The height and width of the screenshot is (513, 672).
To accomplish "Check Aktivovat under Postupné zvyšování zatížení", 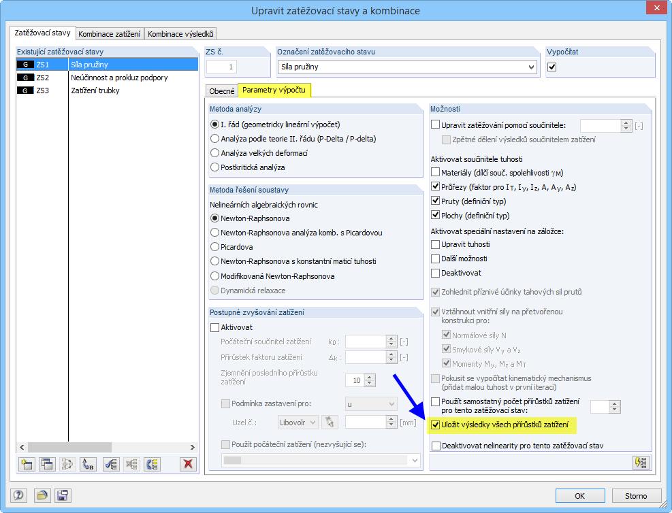I will coord(214,327).
